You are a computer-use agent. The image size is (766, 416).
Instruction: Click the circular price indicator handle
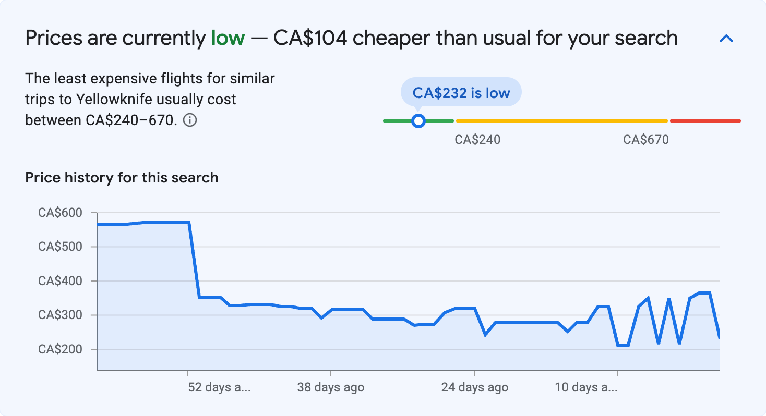click(x=418, y=121)
